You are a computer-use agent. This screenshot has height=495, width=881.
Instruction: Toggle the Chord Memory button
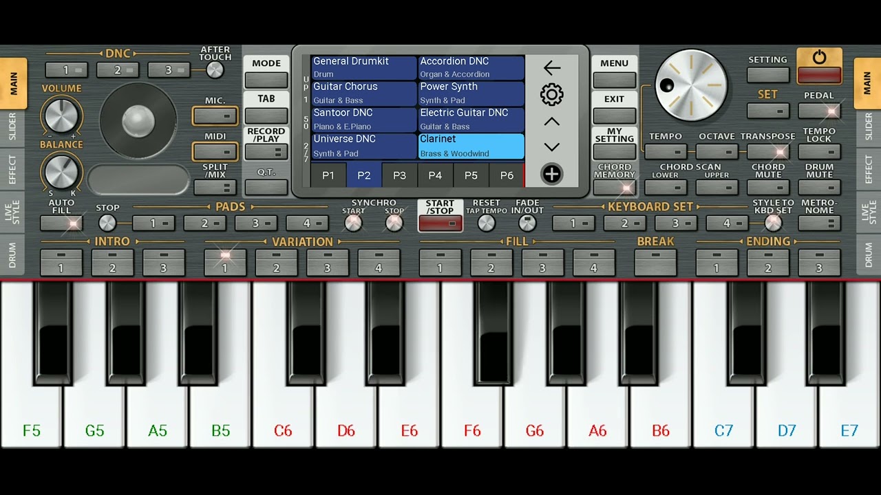614,187
